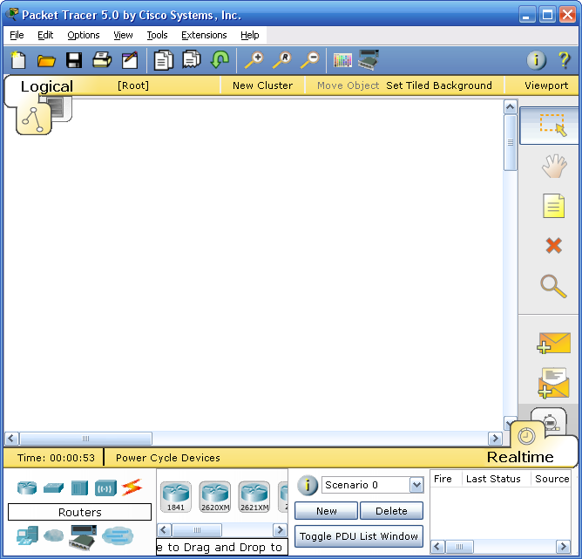This screenshot has width=582, height=559.
Task: Pick the 2621XM router
Action: point(254,496)
